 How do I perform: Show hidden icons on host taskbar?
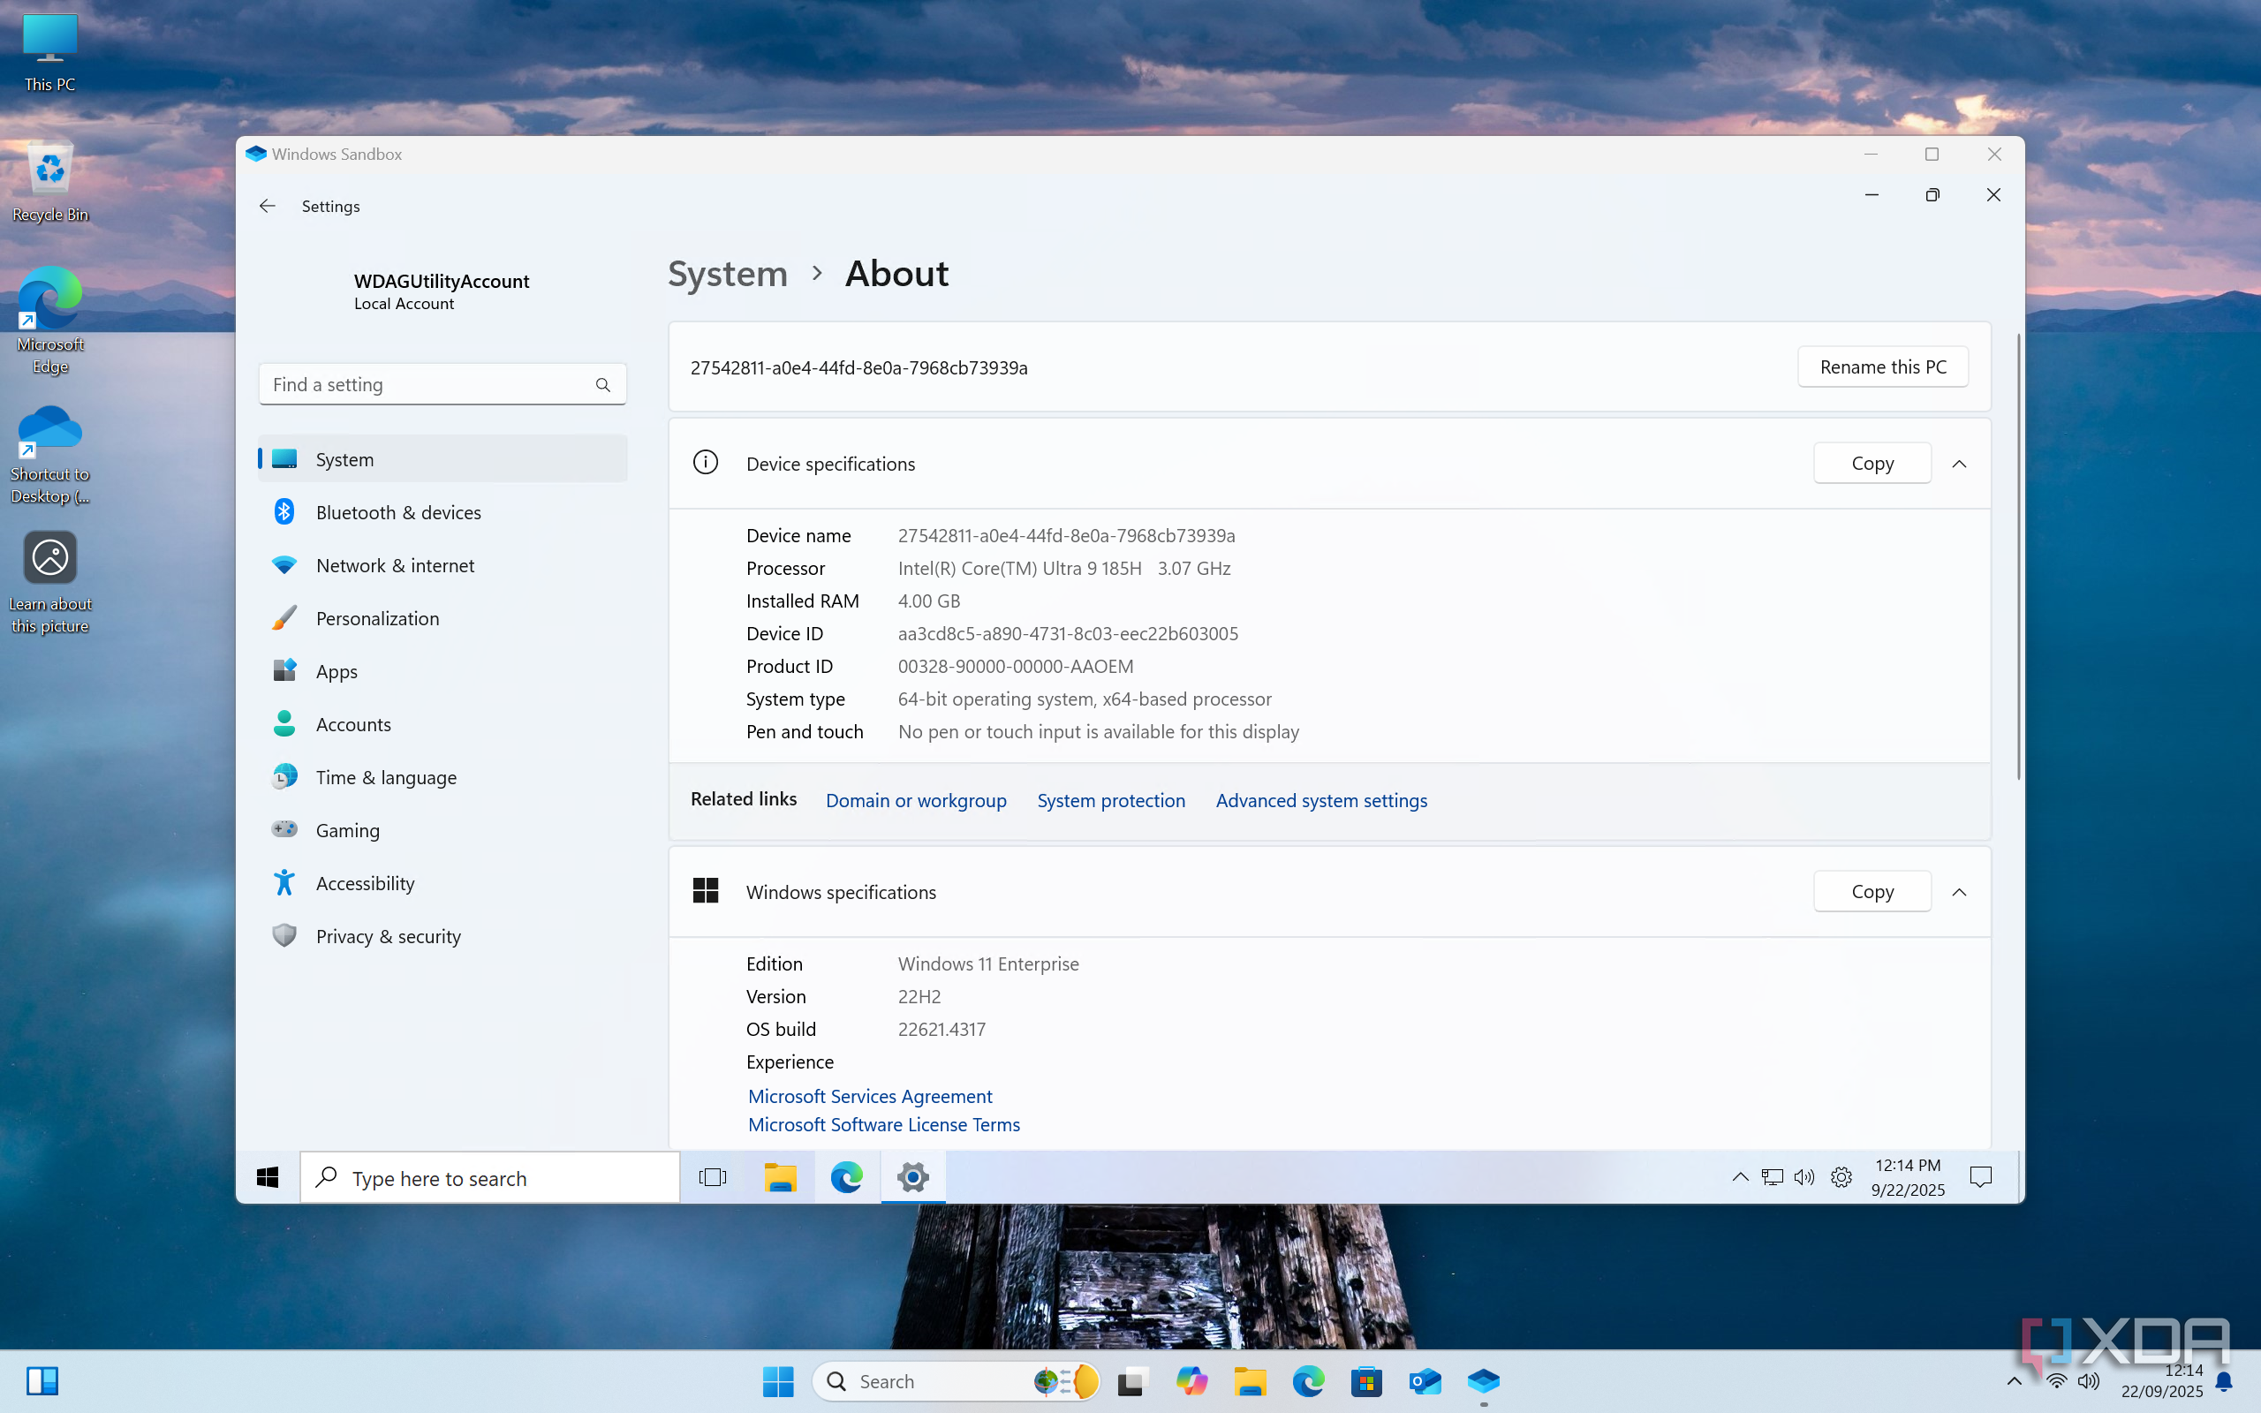coord(2015,1381)
